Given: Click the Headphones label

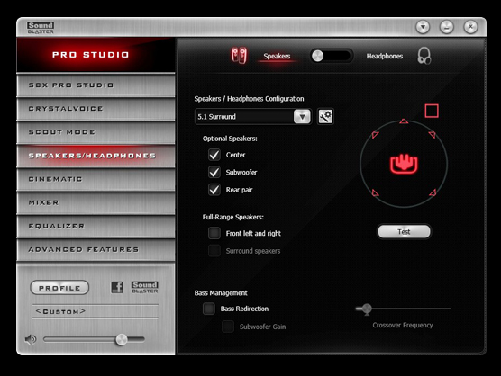Looking at the screenshot, I should coord(385,56).
